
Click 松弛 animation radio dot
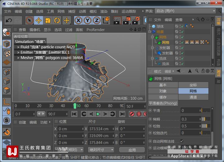pos(150,126)
